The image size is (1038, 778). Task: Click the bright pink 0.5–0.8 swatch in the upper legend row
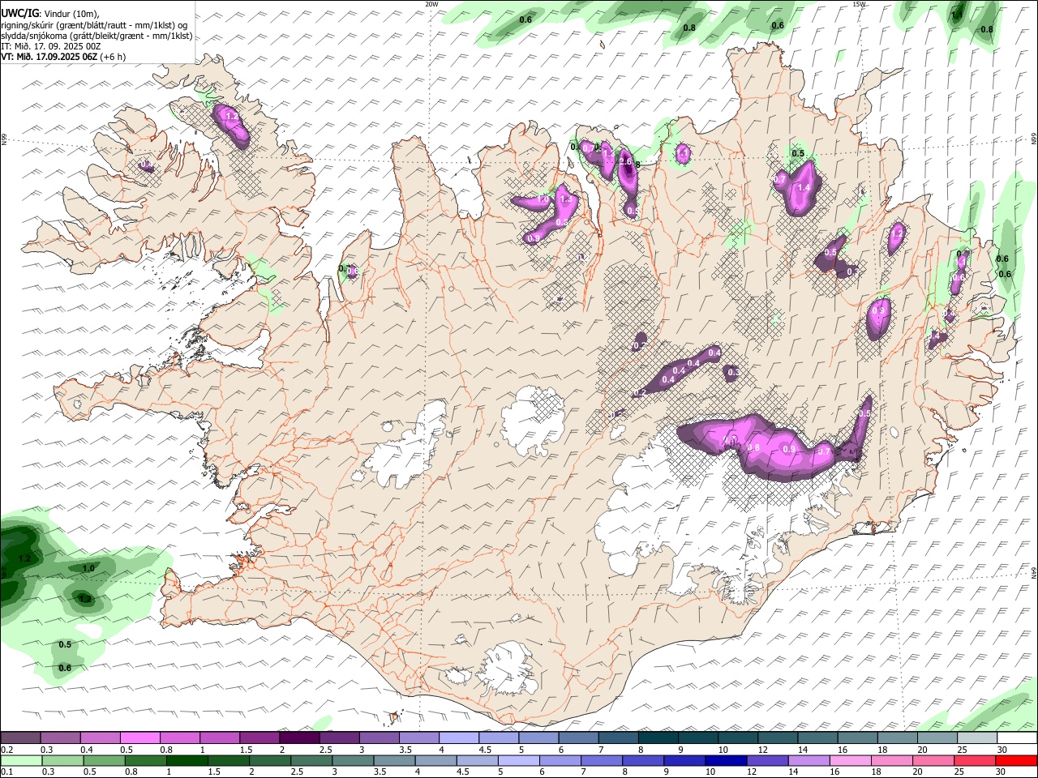[140, 738]
